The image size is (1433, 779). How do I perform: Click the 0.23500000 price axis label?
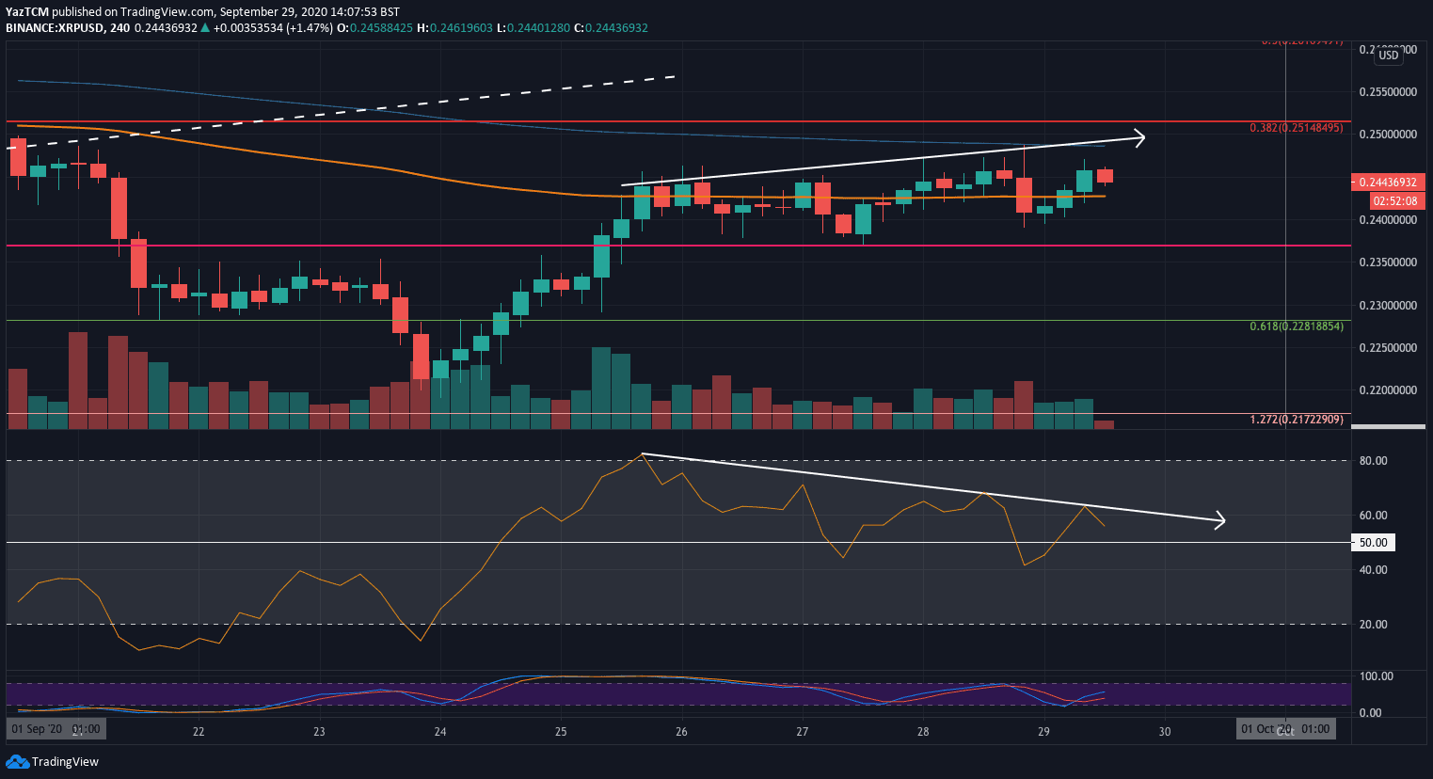click(x=1388, y=262)
